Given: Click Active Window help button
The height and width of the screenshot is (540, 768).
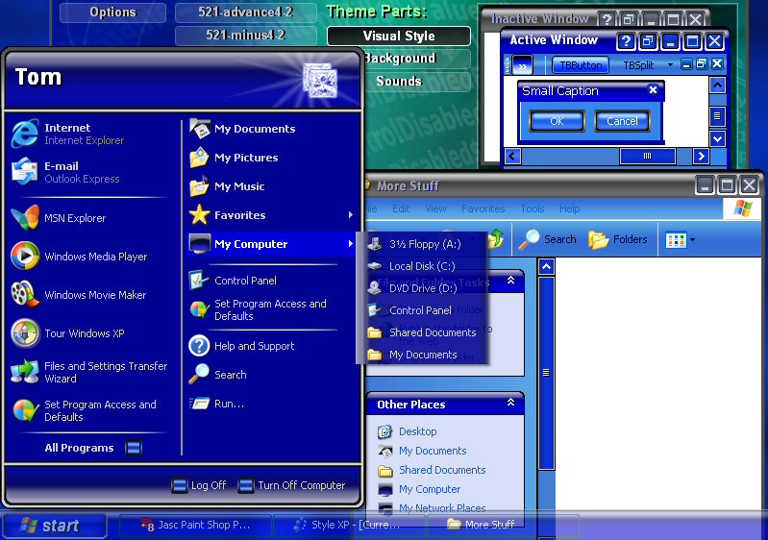Looking at the screenshot, I should click(x=625, y=41).
